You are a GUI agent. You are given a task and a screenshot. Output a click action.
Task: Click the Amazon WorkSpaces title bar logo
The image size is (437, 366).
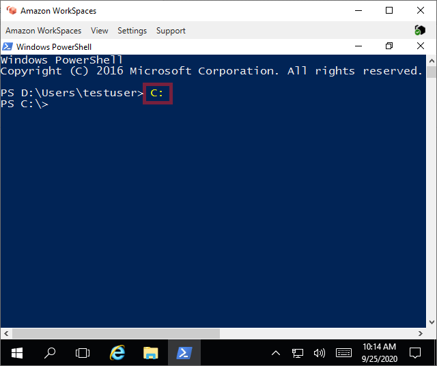12,11
